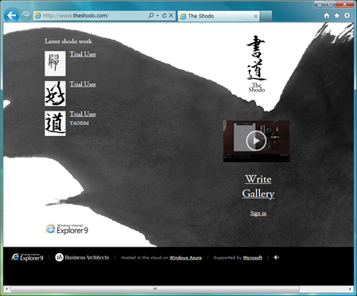The height and width of the screenshot is (296, 357).
Task: Select The Shodo browser tab
Action: [219, 16]
